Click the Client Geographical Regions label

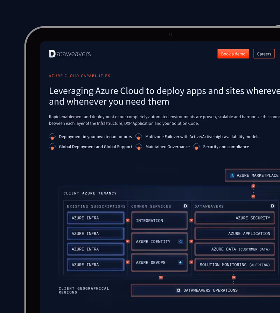(x=84, y=290)
